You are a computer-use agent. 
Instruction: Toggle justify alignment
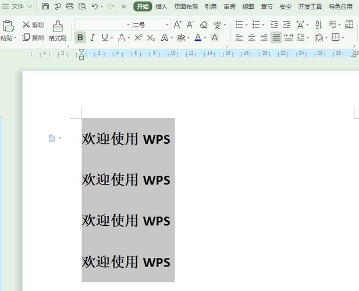click(276, 37)
